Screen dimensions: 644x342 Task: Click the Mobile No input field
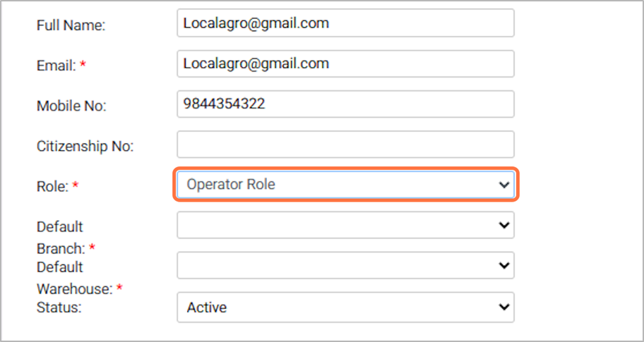[345, 104]
